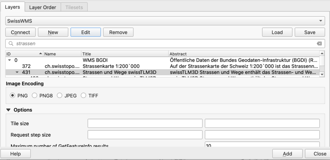Click the first Tile size input field

(x=145, y=123)
